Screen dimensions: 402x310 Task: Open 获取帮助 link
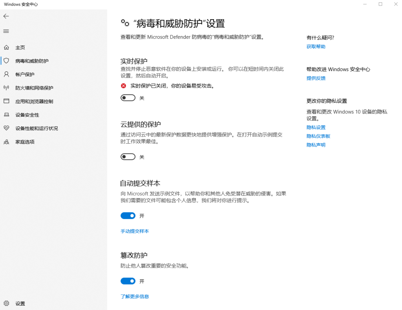point(315,46)
